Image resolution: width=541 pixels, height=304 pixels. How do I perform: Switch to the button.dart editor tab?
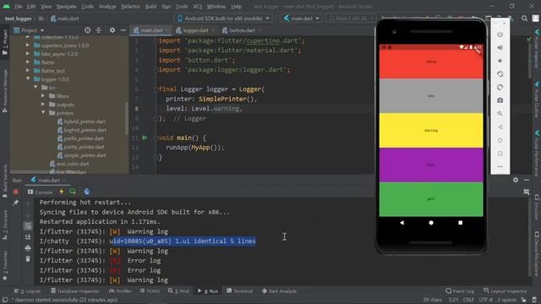pyautogui.click(x=242, y=30)
